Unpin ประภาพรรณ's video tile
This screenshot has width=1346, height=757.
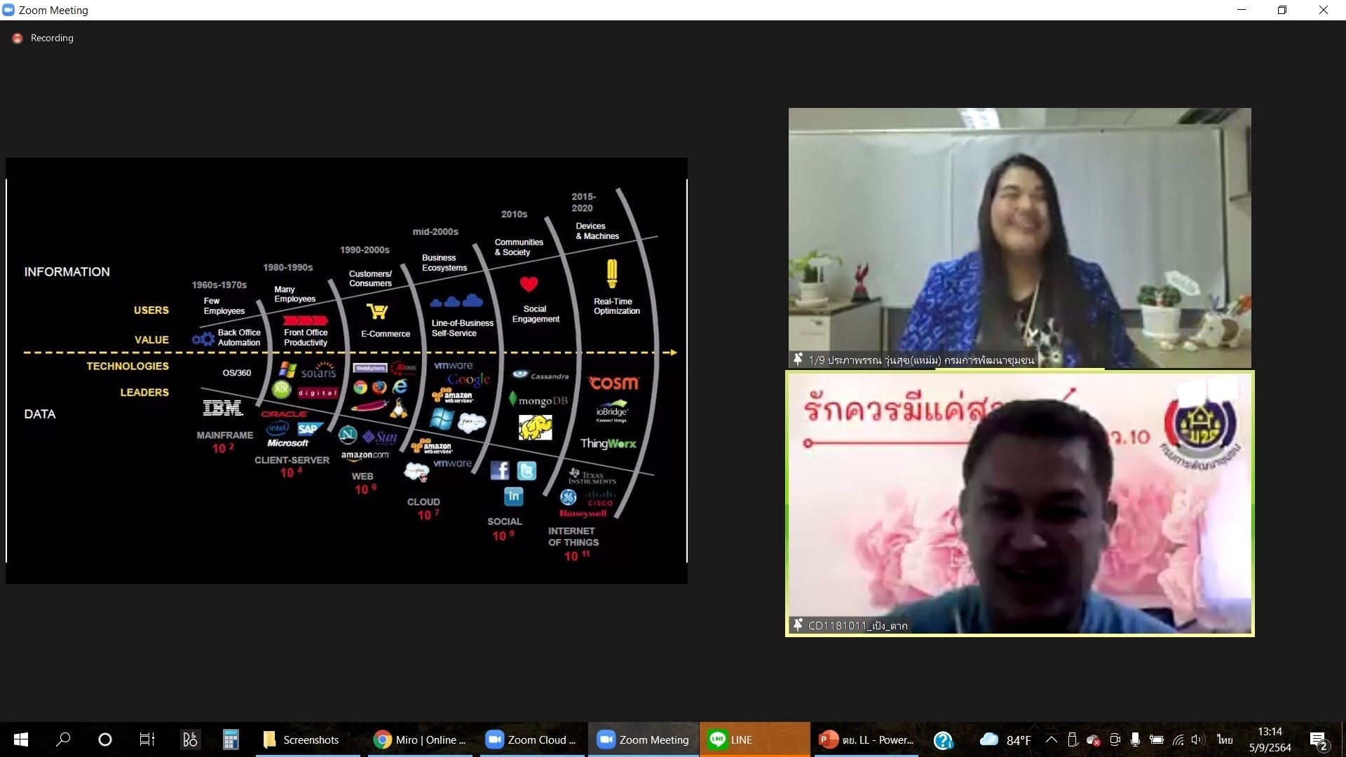[798, 359]
